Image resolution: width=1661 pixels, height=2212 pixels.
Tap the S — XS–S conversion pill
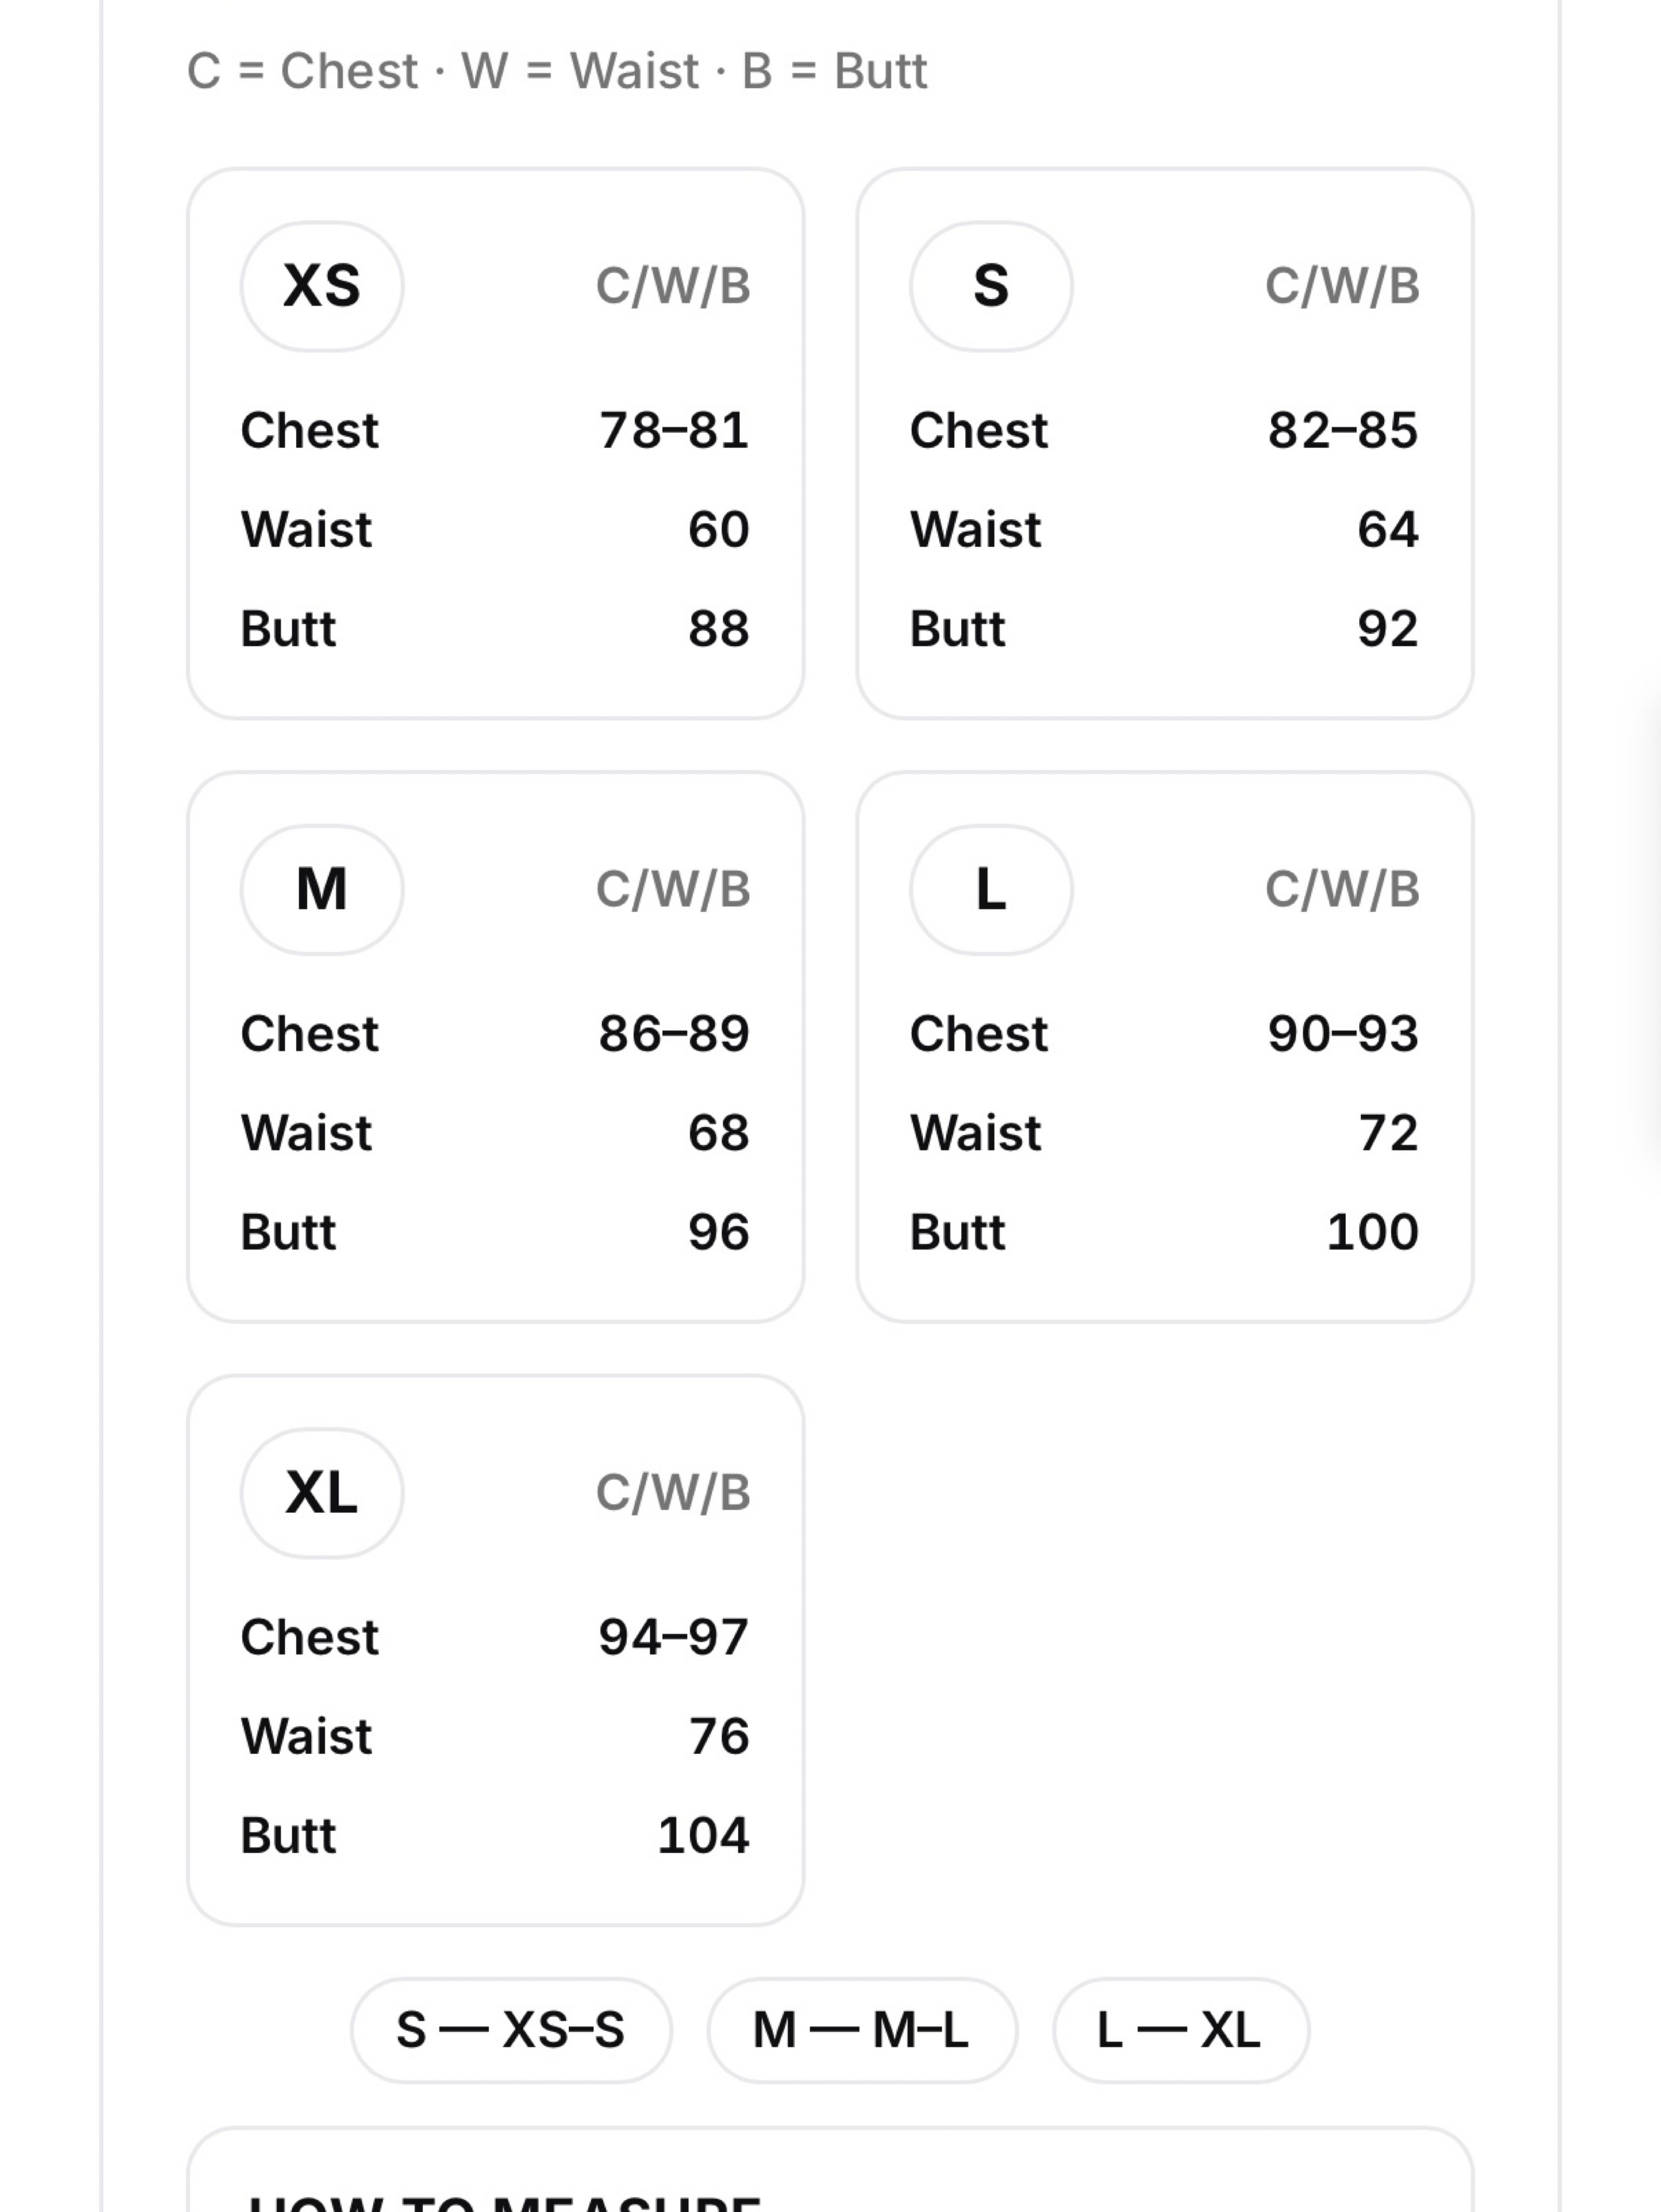tap(511, 2030)
